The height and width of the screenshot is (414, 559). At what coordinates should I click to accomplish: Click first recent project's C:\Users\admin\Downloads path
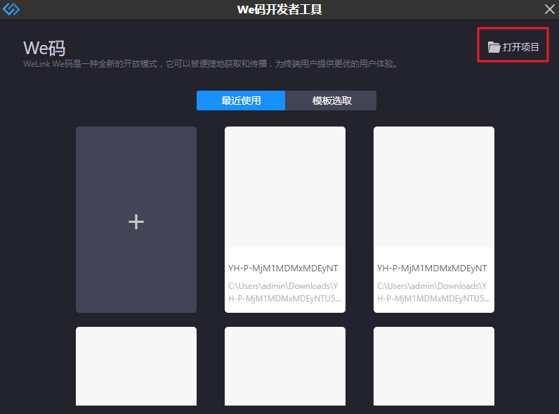[x=284, y=292]
